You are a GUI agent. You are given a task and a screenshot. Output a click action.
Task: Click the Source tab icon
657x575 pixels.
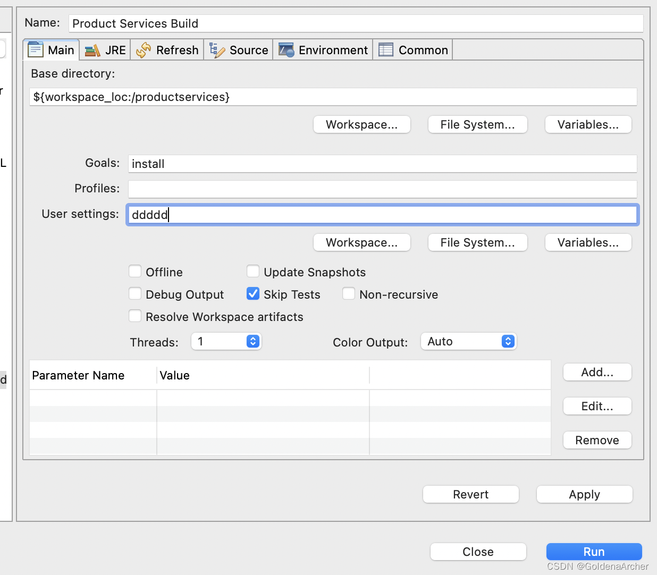217,50
